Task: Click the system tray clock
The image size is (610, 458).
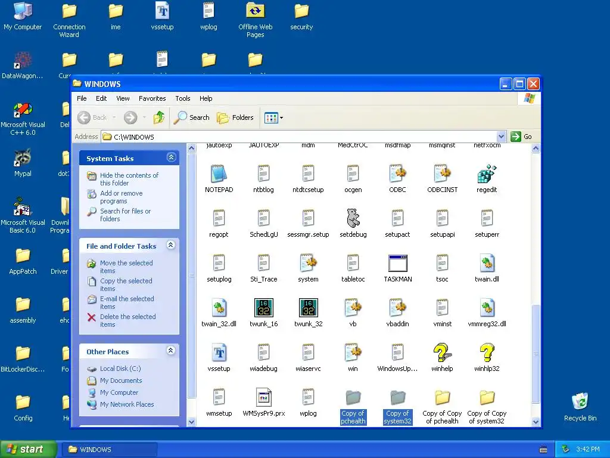Action: coord(588,450)
